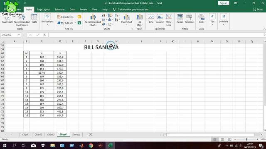Insert a Line sparkline

[x=151, y=19]
